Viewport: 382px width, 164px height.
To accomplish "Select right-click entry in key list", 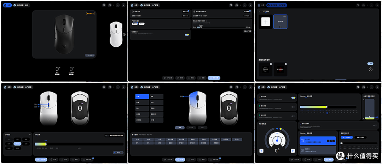I will [x=142, y=102].
